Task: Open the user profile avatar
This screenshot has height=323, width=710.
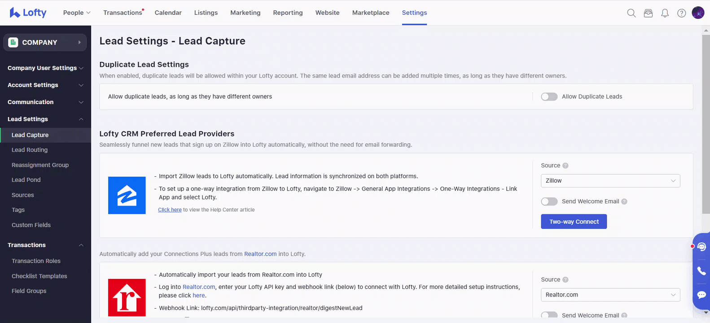Action: click(698, 13)
